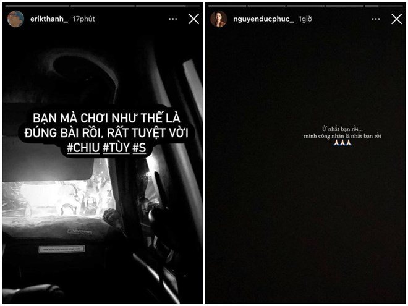The height and width of the screenshot is (306, 408).
Task: Jump to first segment of erikthanh_ story progress
Action: tap(37, 6)
